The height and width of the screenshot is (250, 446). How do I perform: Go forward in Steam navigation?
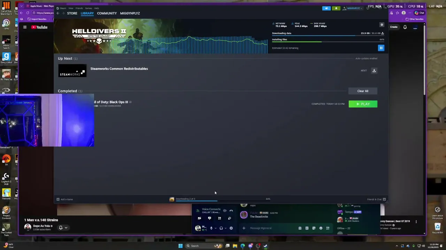(63, 13)
